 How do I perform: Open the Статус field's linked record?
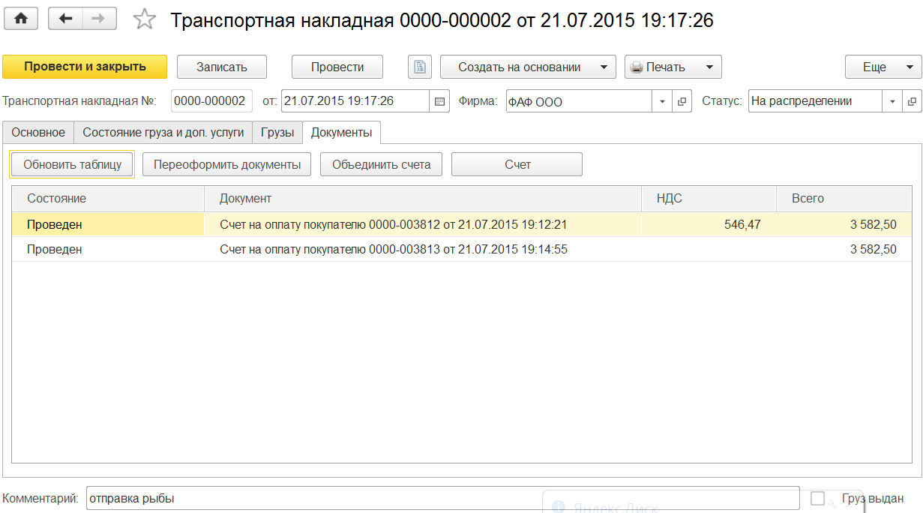tap(912, 101)
